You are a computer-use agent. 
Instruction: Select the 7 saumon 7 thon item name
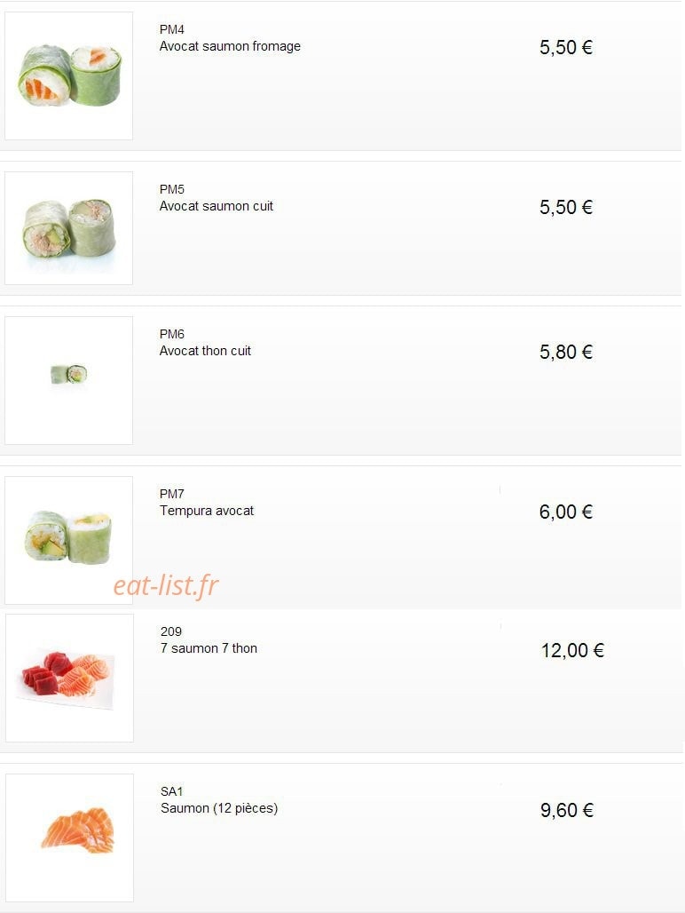click(209, 648)
